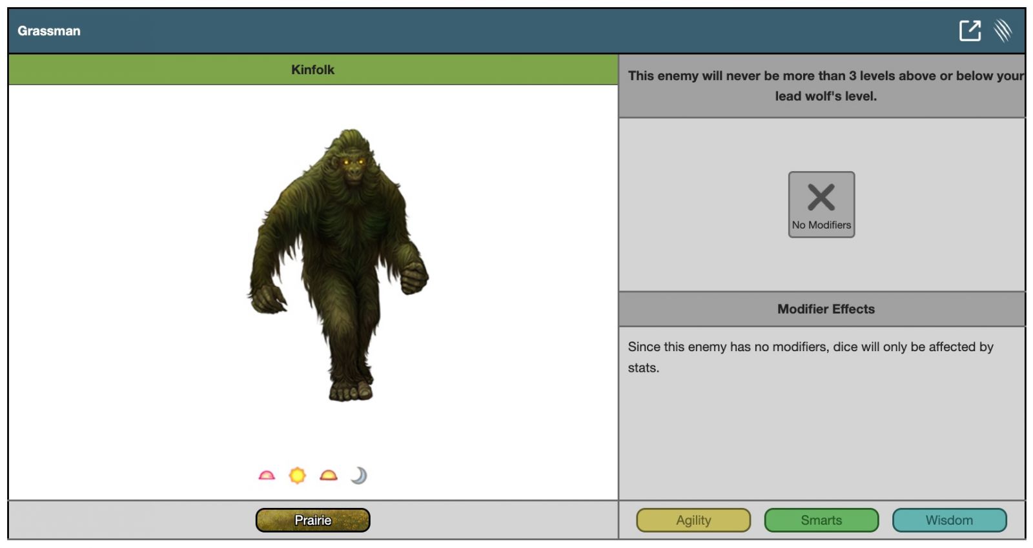Select the yellow Agility stat tag
The image size is (1033, 548).
click(x=693, y=520)
